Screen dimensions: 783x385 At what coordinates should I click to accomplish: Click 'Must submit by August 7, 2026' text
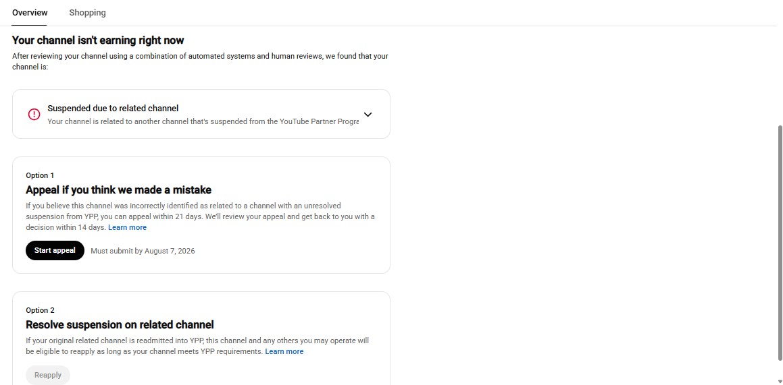click(x=143, y=251)
